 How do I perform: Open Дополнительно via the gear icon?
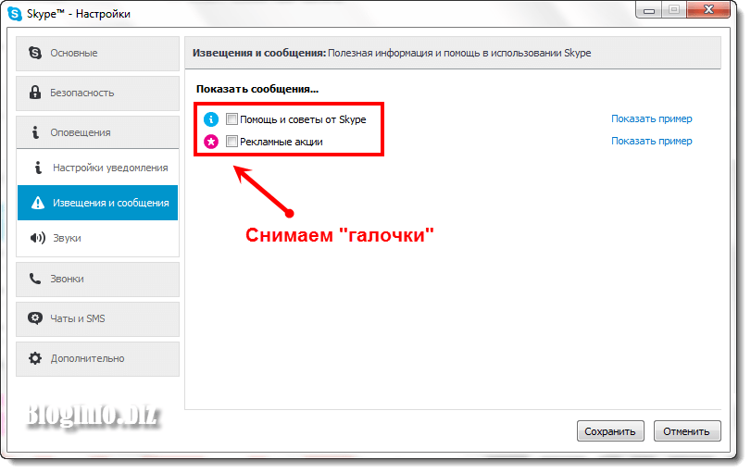(x=35, y=358)
